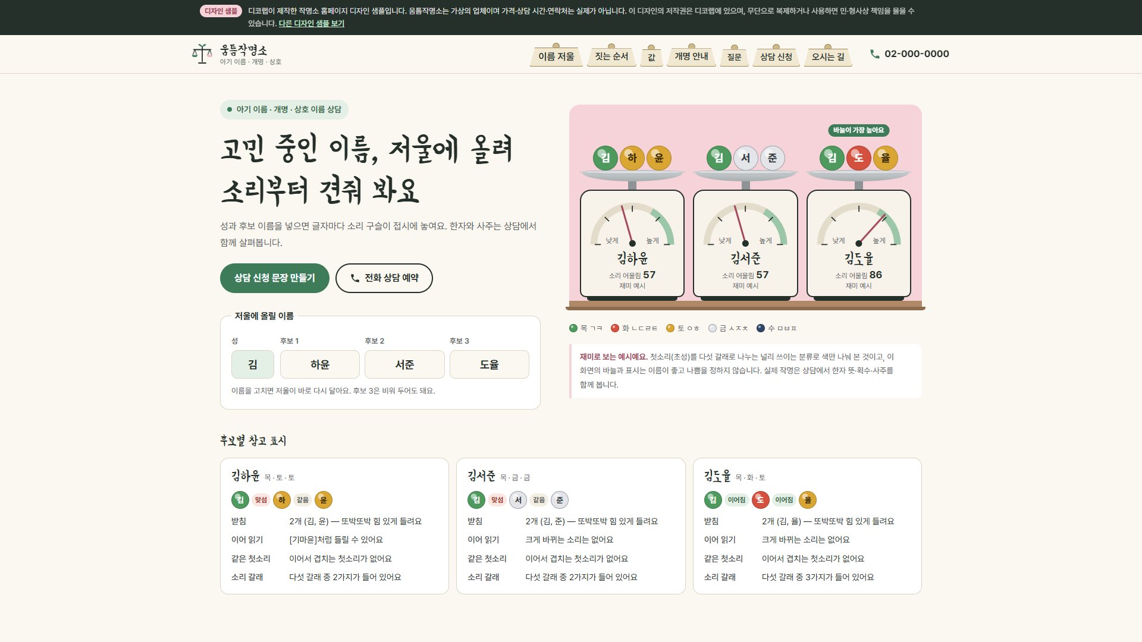Go to 개명 안내 in the navigation
Image resolution: width=1142 pixels, height=642 pixels.
(691, 56)
